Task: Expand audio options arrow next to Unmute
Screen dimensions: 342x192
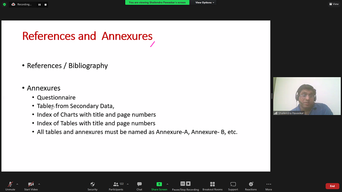Action: click(17, 184)
